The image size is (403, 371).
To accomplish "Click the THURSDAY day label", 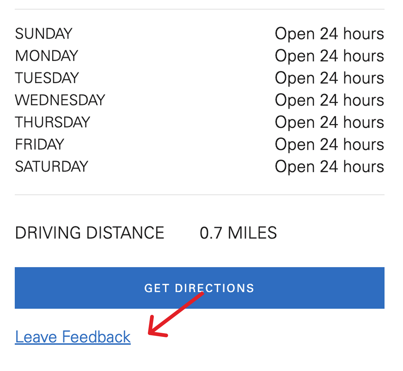I will click(x=53, y=122).
